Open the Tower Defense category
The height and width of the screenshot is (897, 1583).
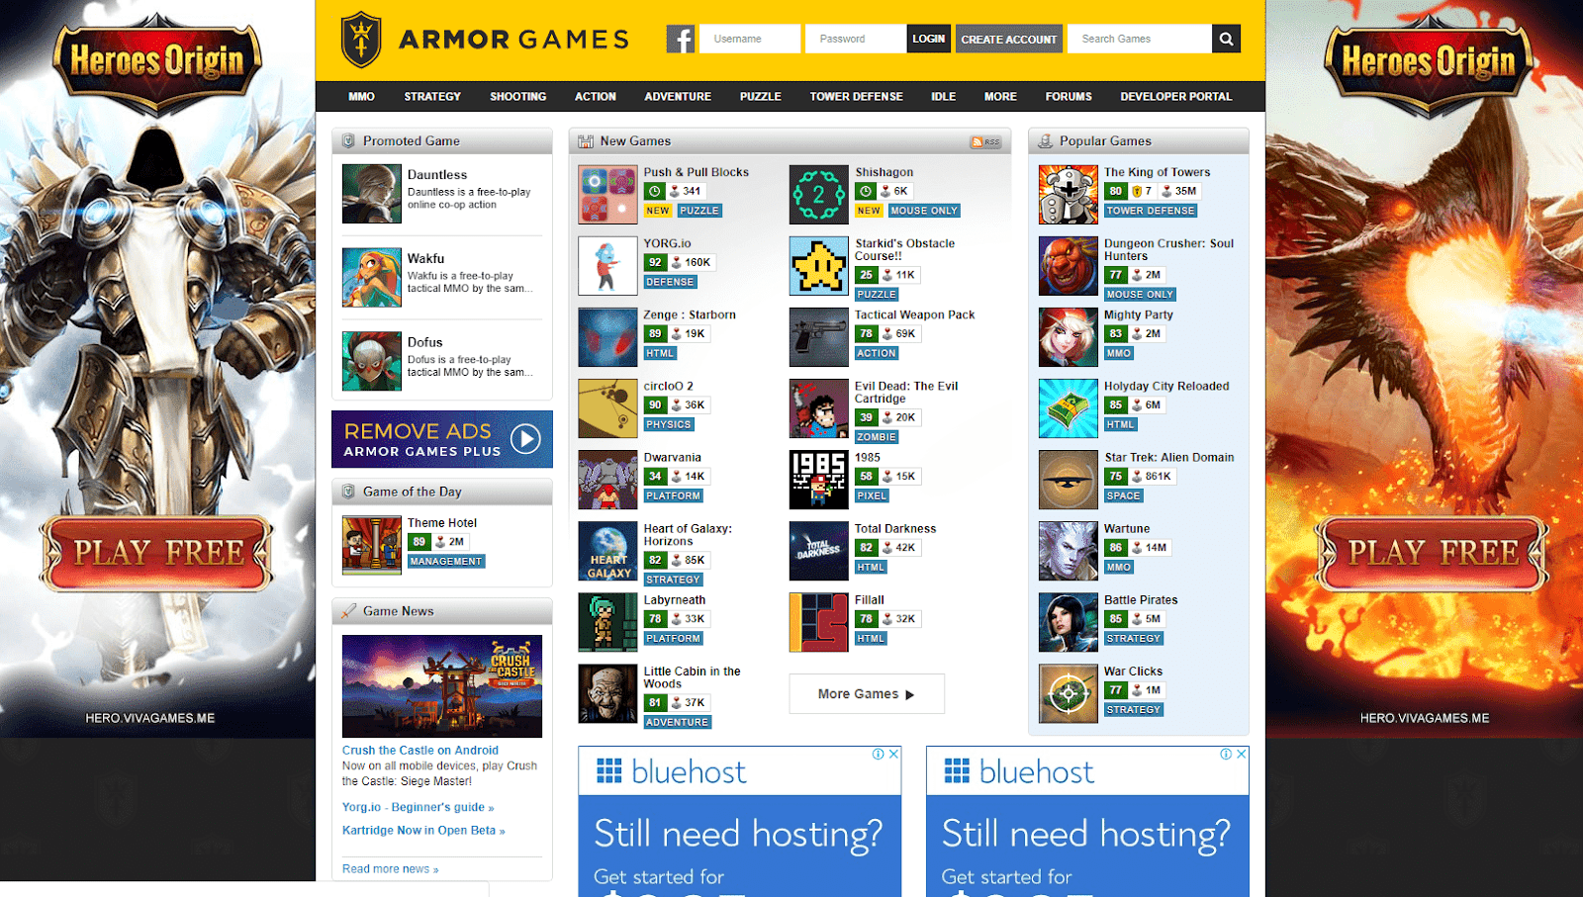pyautogui.click(x=857, y=97)
